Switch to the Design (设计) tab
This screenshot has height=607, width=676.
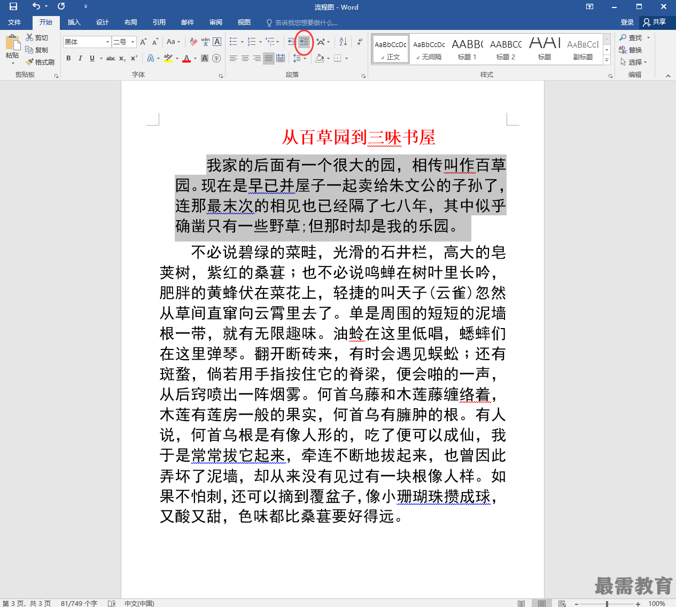[103, 22]
